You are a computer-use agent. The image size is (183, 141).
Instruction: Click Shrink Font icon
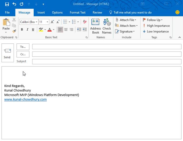58,22
